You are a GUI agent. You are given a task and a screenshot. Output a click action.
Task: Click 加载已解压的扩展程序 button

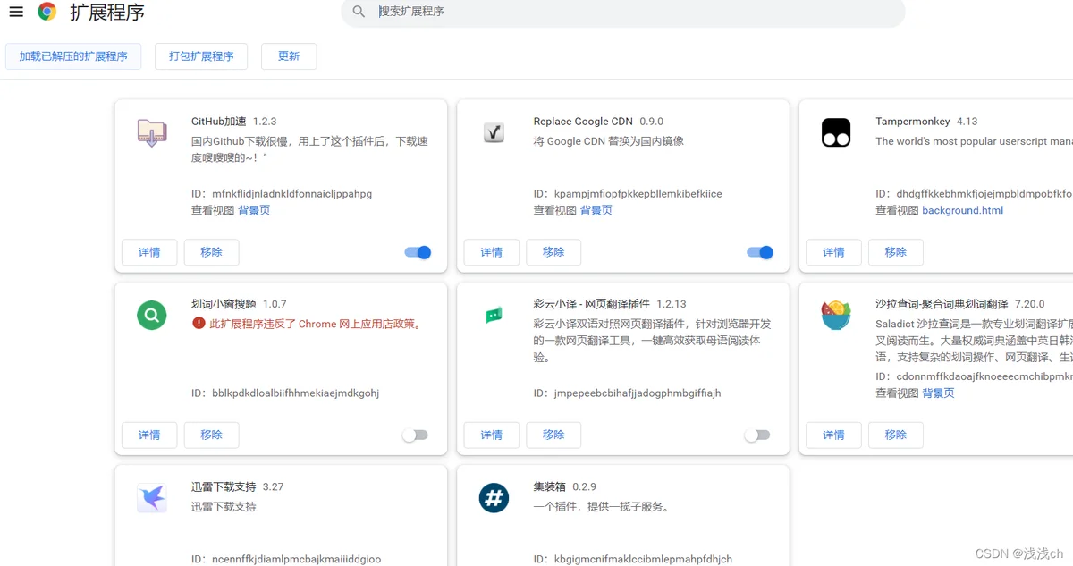click(x=73, y=55)
